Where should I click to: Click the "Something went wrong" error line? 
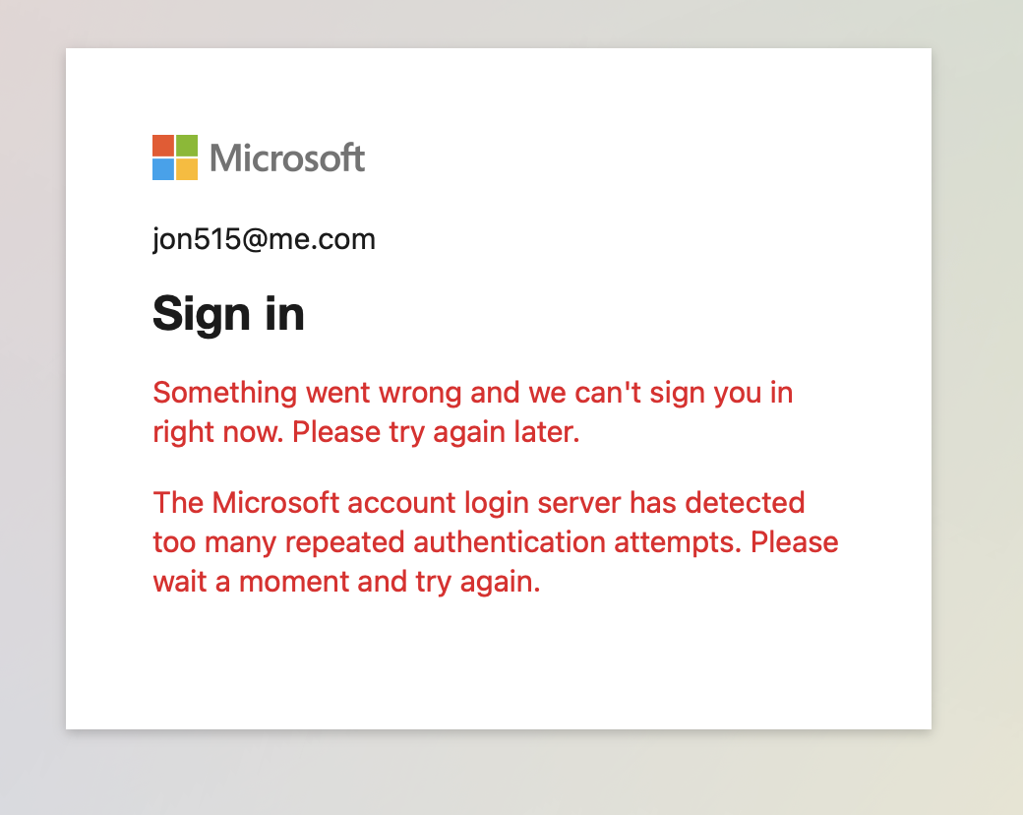472,393
